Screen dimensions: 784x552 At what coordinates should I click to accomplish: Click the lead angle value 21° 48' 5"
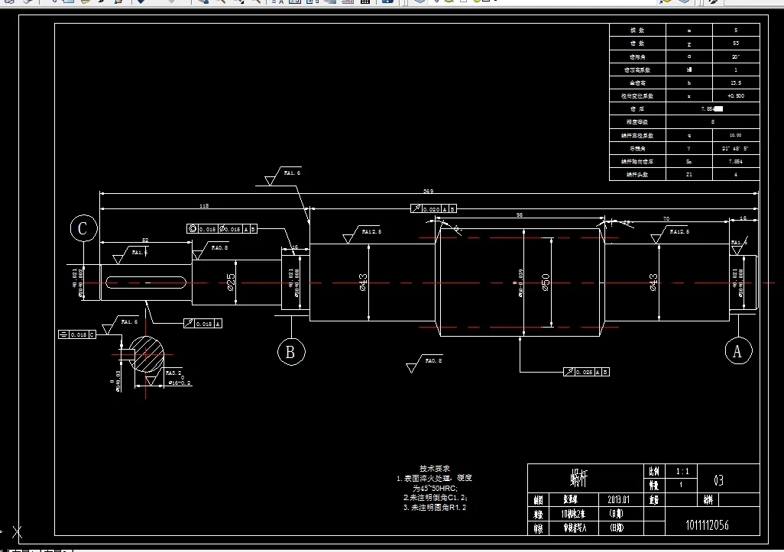tap(735, 148)
